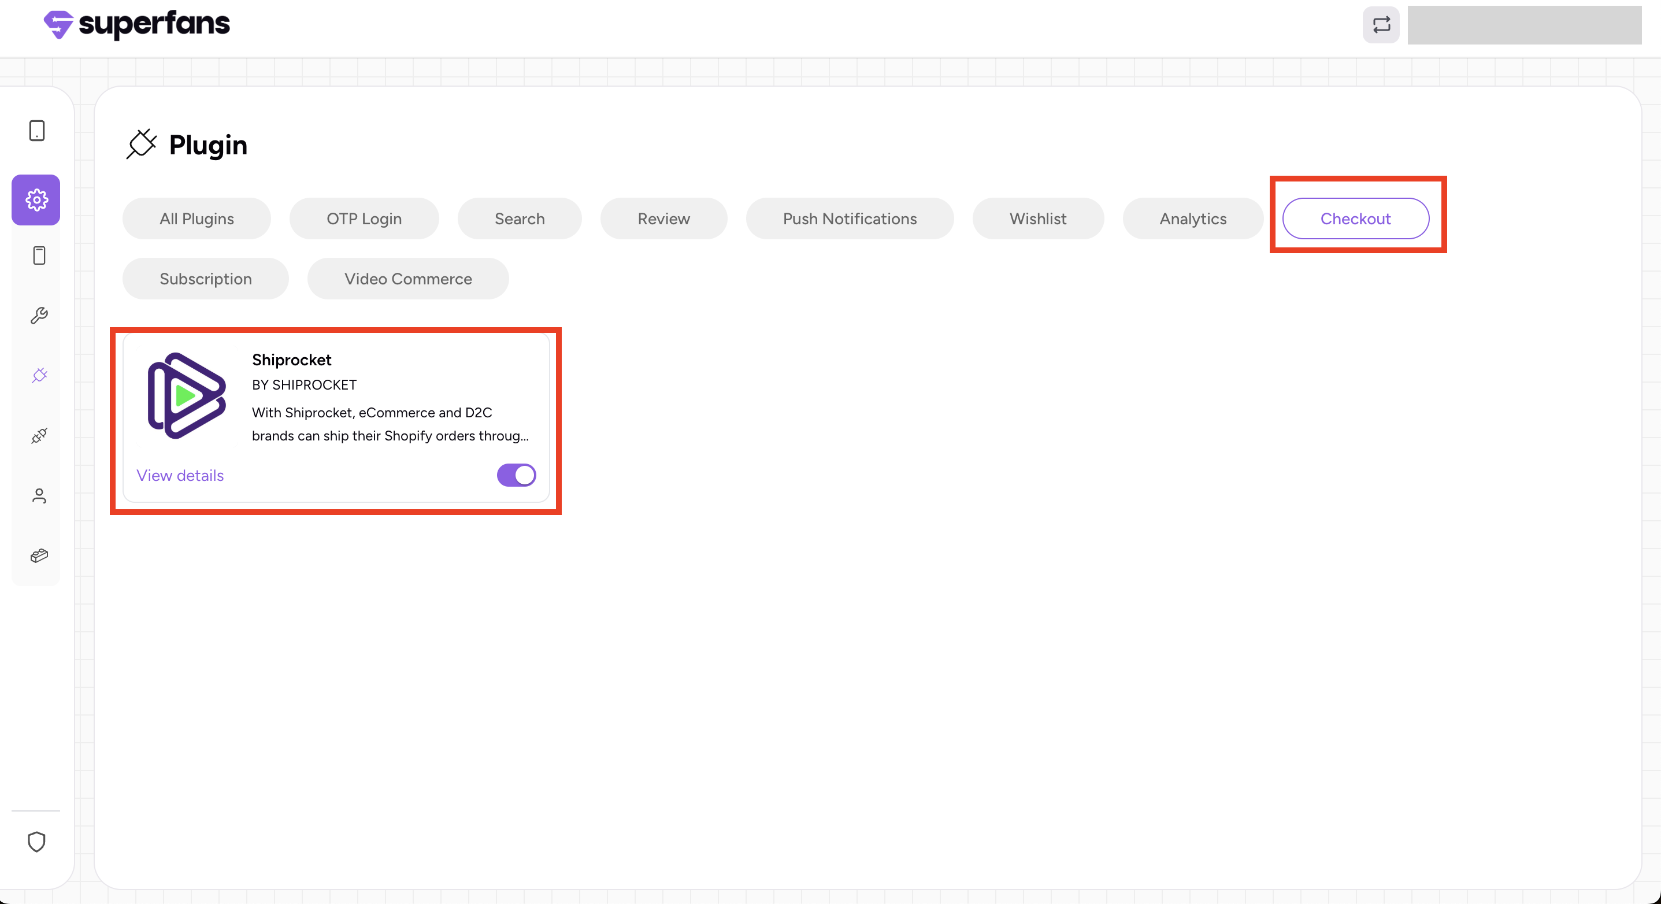Click the swap arrows icon in header
The width and height of the screenshot is (1661, 904).
1381,25
